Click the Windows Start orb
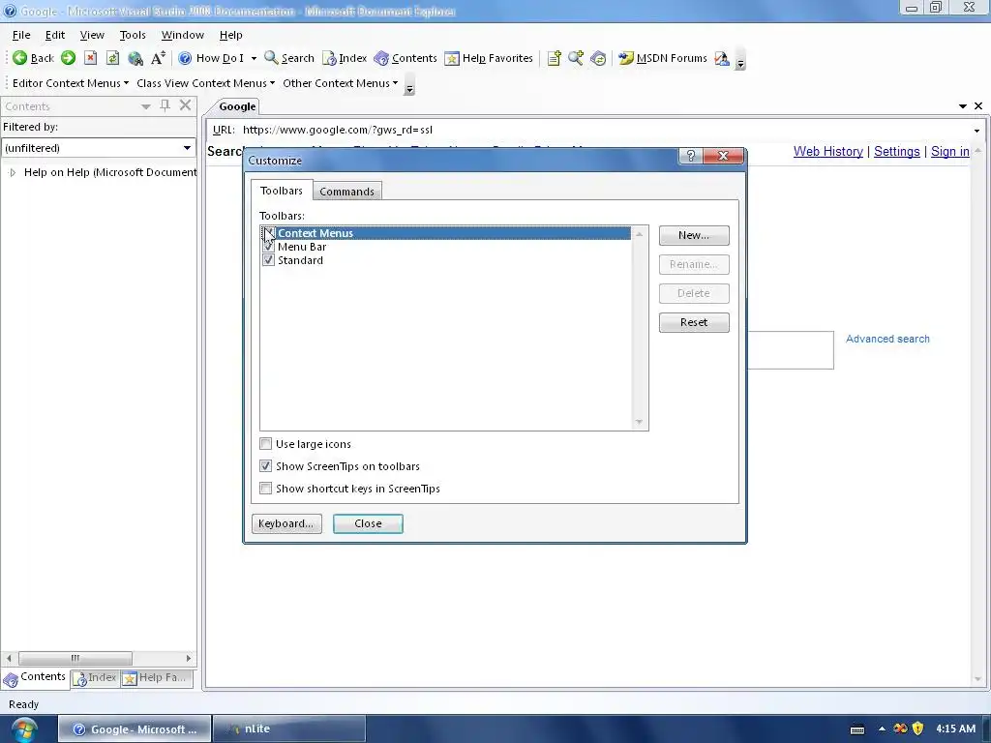This screenshot has height=743, width=991. (x=23, y=728)
